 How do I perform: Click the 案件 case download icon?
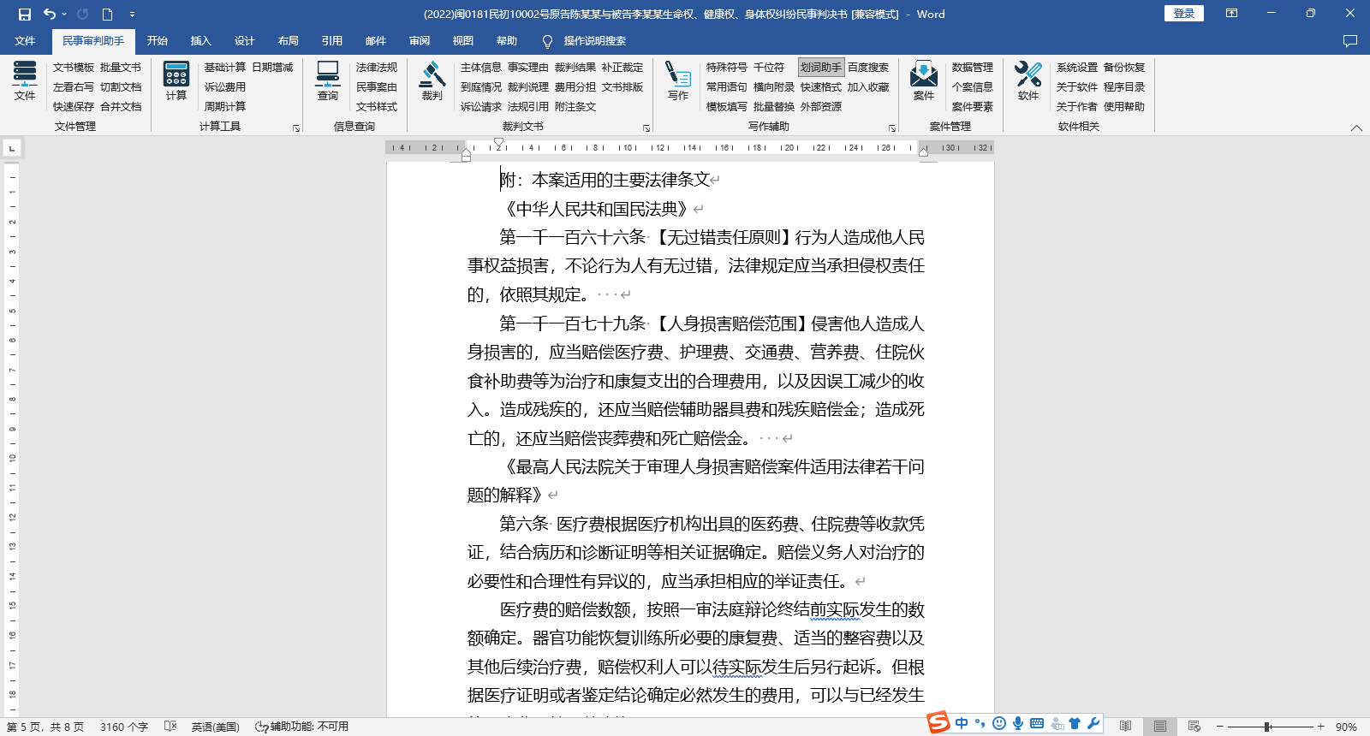(x=924, y=81)
